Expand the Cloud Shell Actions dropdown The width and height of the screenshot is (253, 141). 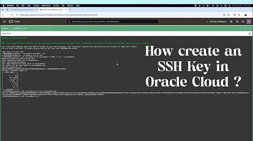pyautogui.click(x=6, y=28)
